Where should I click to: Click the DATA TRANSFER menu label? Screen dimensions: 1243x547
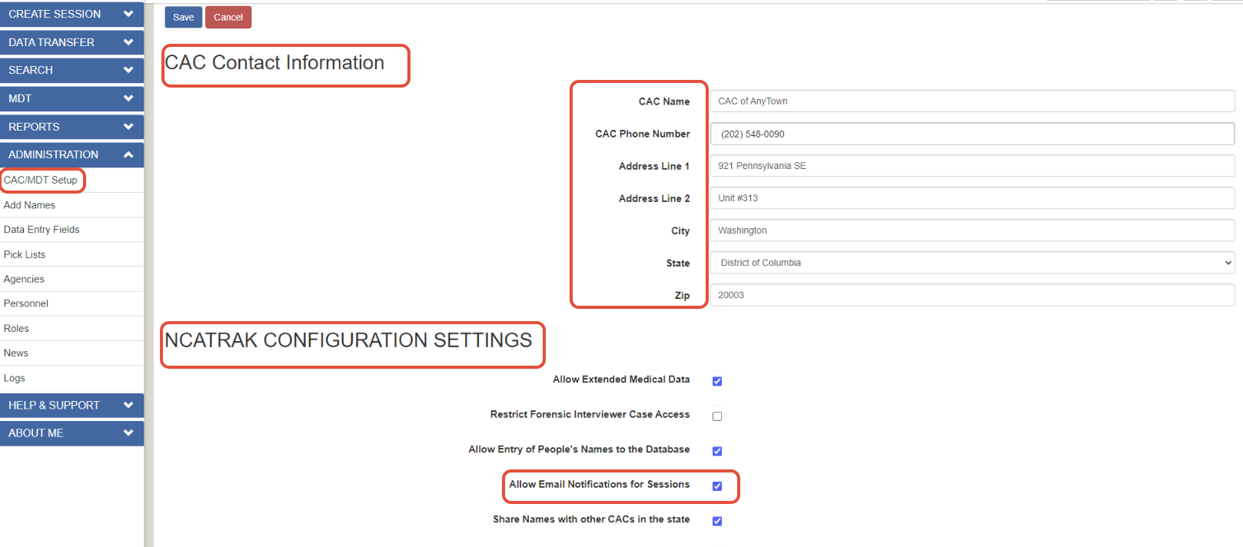(x=52, y=42)
